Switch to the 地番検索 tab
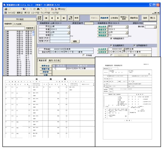This screenshot has height=149, width=163. 8,24
